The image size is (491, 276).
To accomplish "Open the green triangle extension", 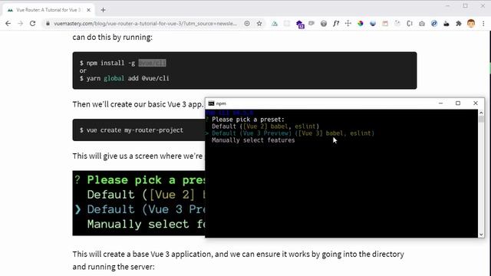I will 275,24.
